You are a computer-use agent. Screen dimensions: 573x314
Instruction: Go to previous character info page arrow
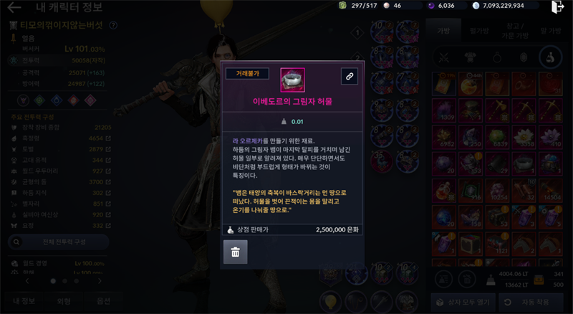click(x=27, y=281)
